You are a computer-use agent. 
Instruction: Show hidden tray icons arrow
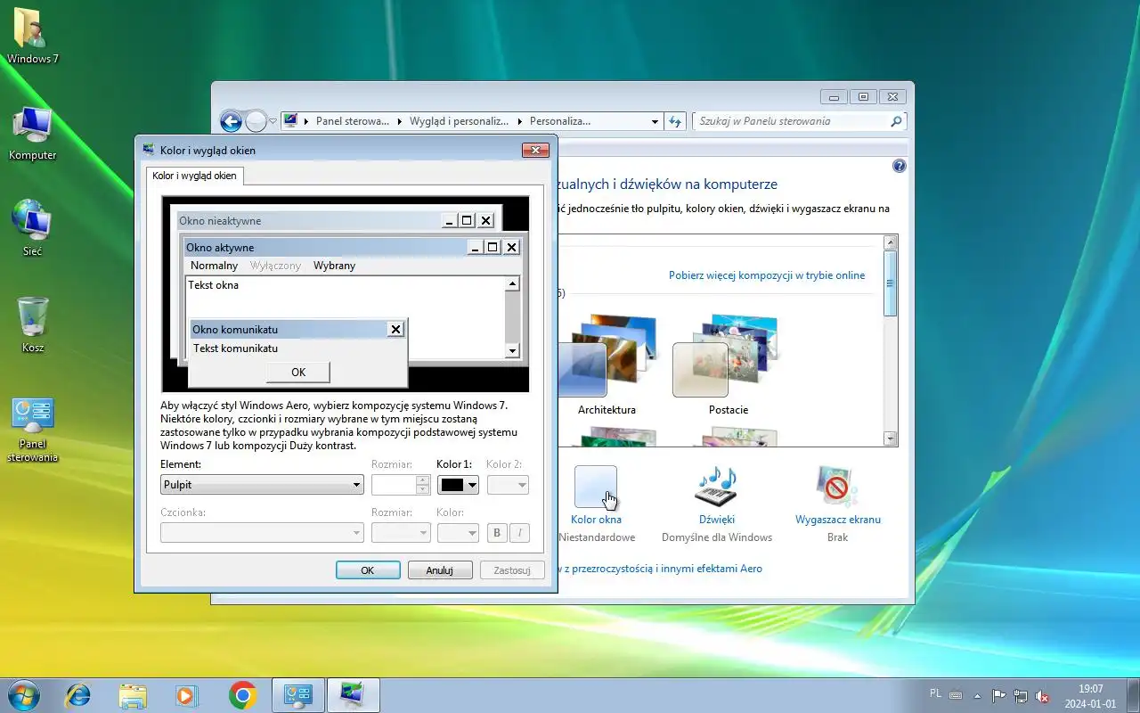coord(977,696)
